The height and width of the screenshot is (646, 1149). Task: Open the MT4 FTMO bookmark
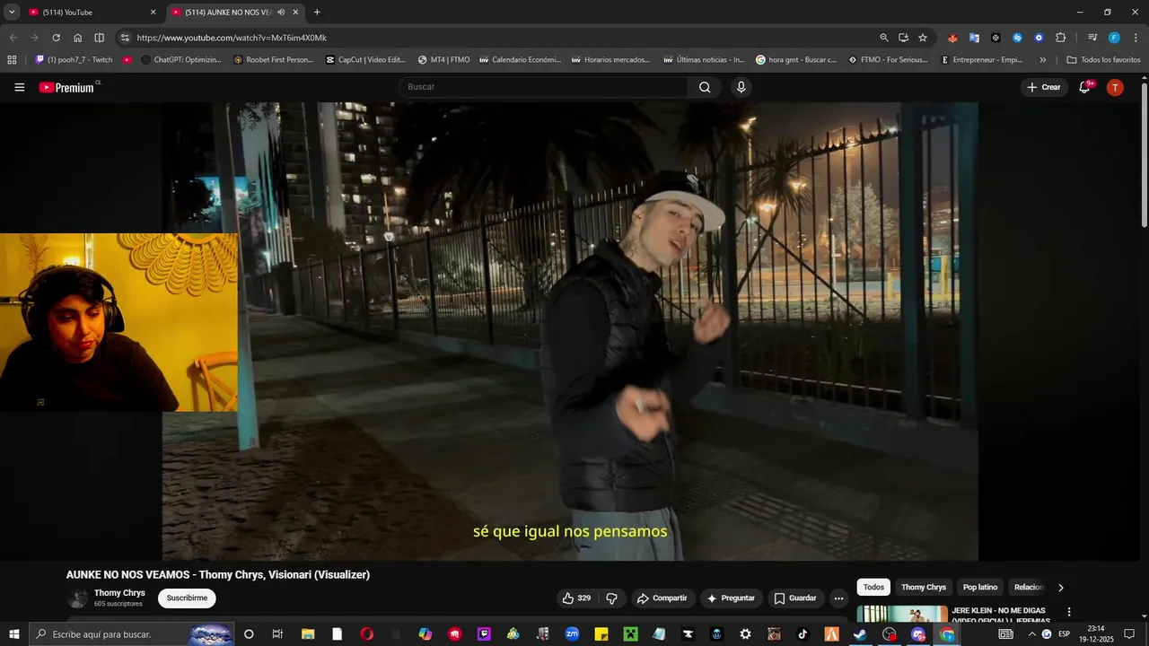[x=443, y=60]
